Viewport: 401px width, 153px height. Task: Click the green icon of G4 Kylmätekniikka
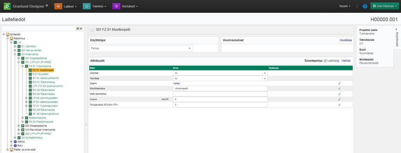click(19, 138)
